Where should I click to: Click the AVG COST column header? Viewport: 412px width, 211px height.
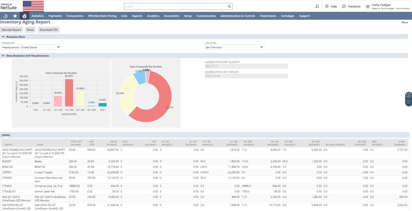pos(91,143)
